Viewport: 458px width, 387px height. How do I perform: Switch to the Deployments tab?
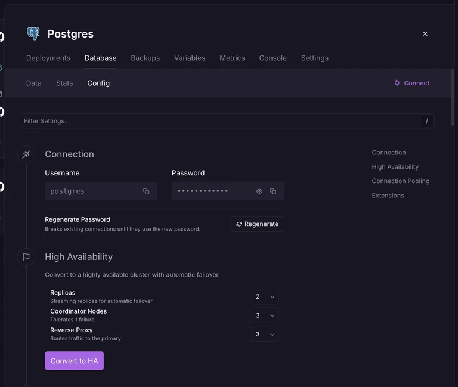click(48, 58)
